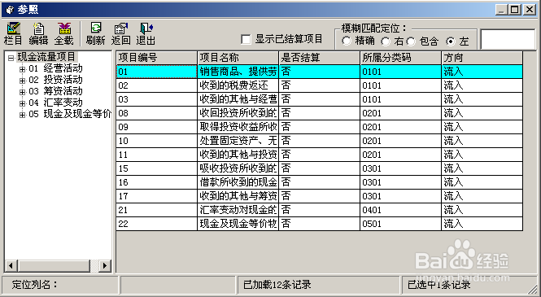541x297 pixels.
Task: Click the tree panel horizontal scrollbar thumb
Action: tap(54, 265)
